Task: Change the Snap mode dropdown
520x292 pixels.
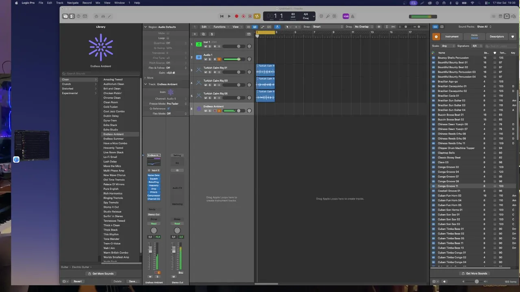Action: click(x=327, y=27)
